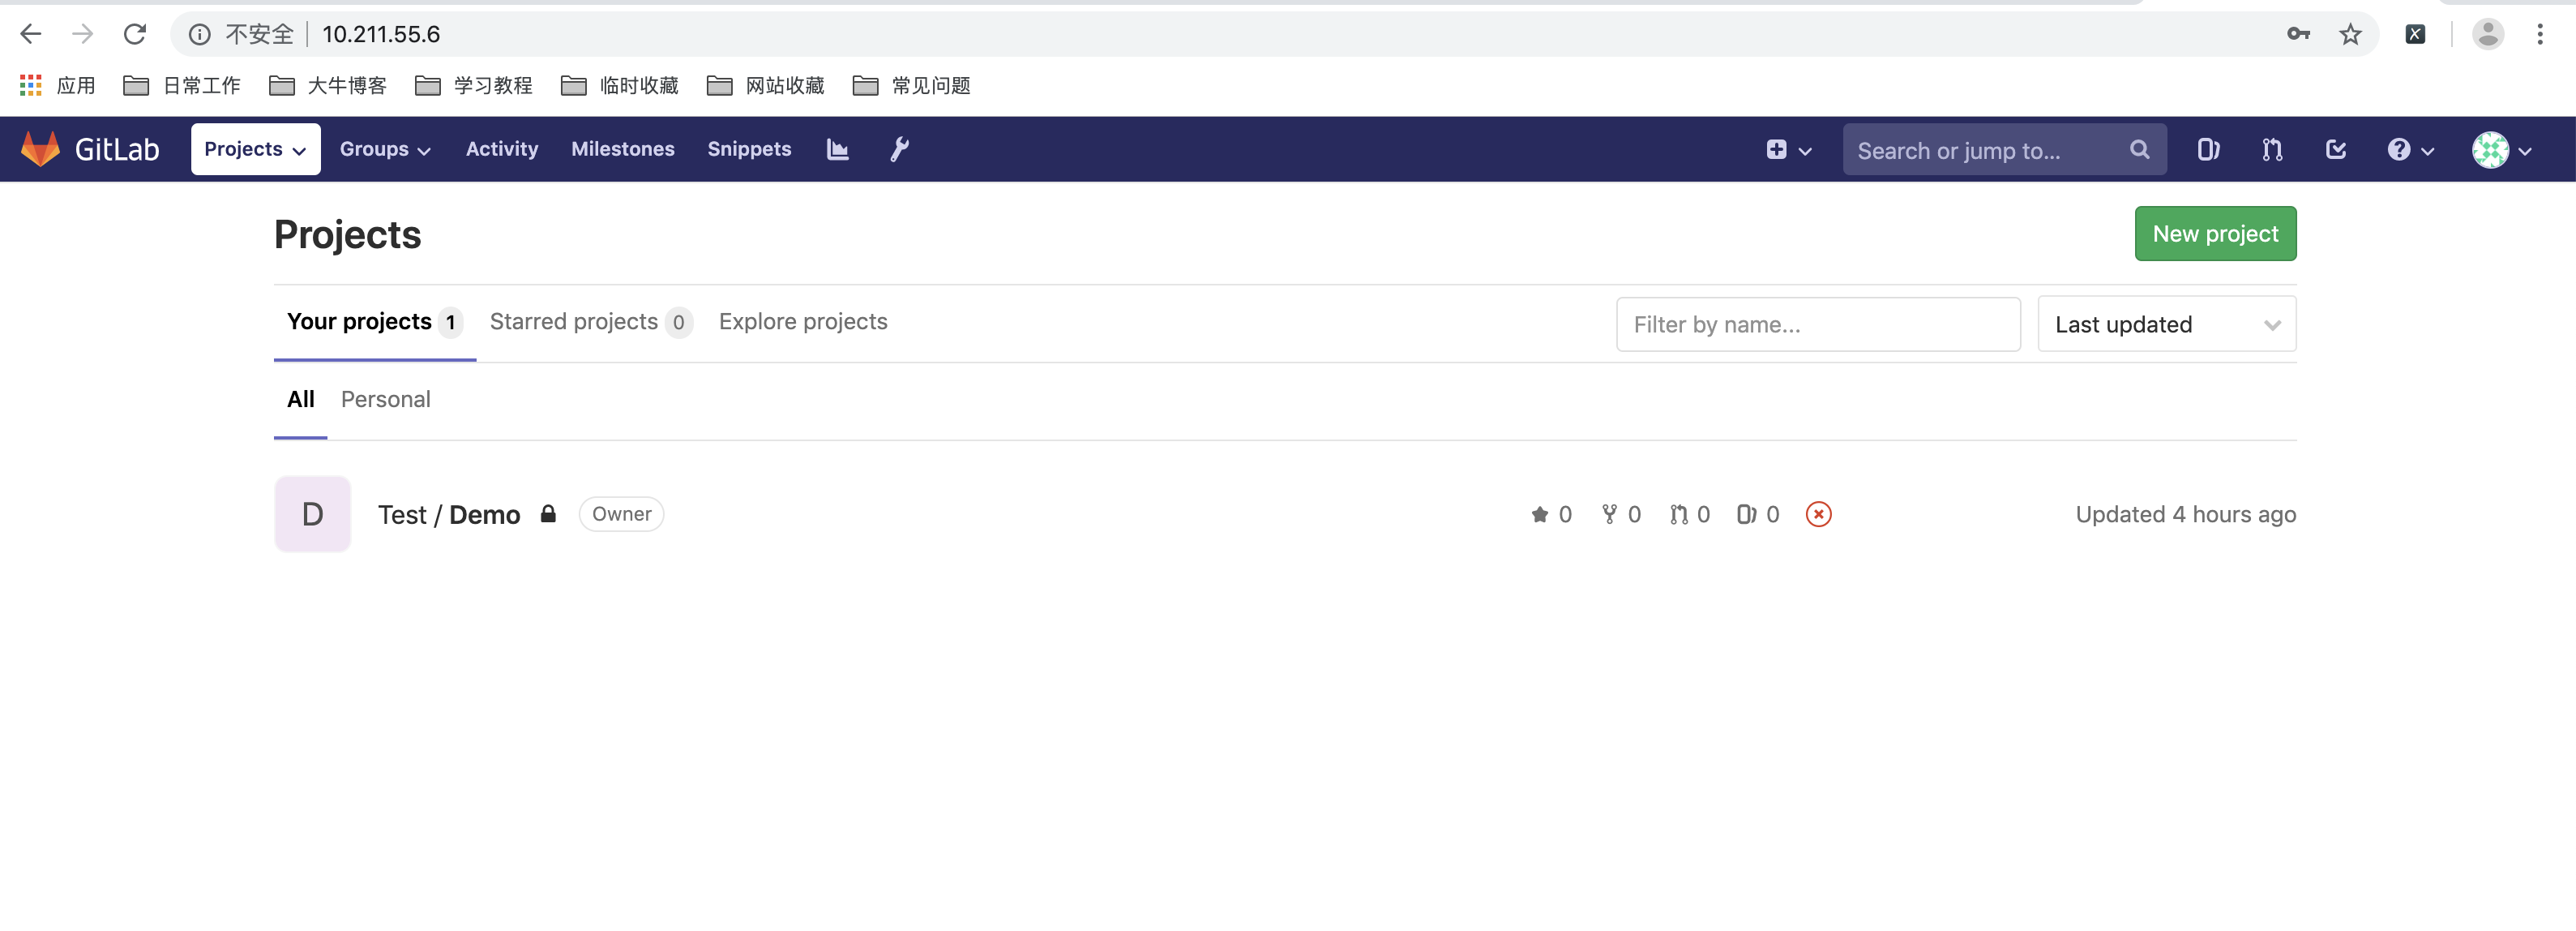Click the failed pipeline status icon
The height and width of the screenshot is (931, 2576).
tap(1819, 514)
